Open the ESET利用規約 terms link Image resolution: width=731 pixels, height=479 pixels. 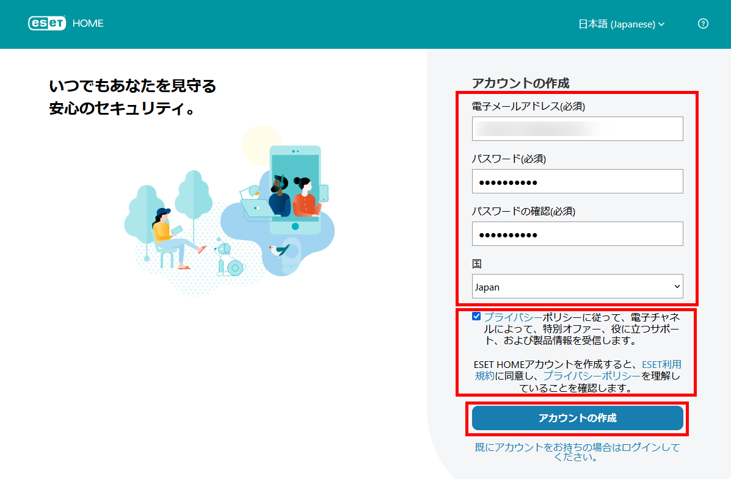(x=661, y=364)
